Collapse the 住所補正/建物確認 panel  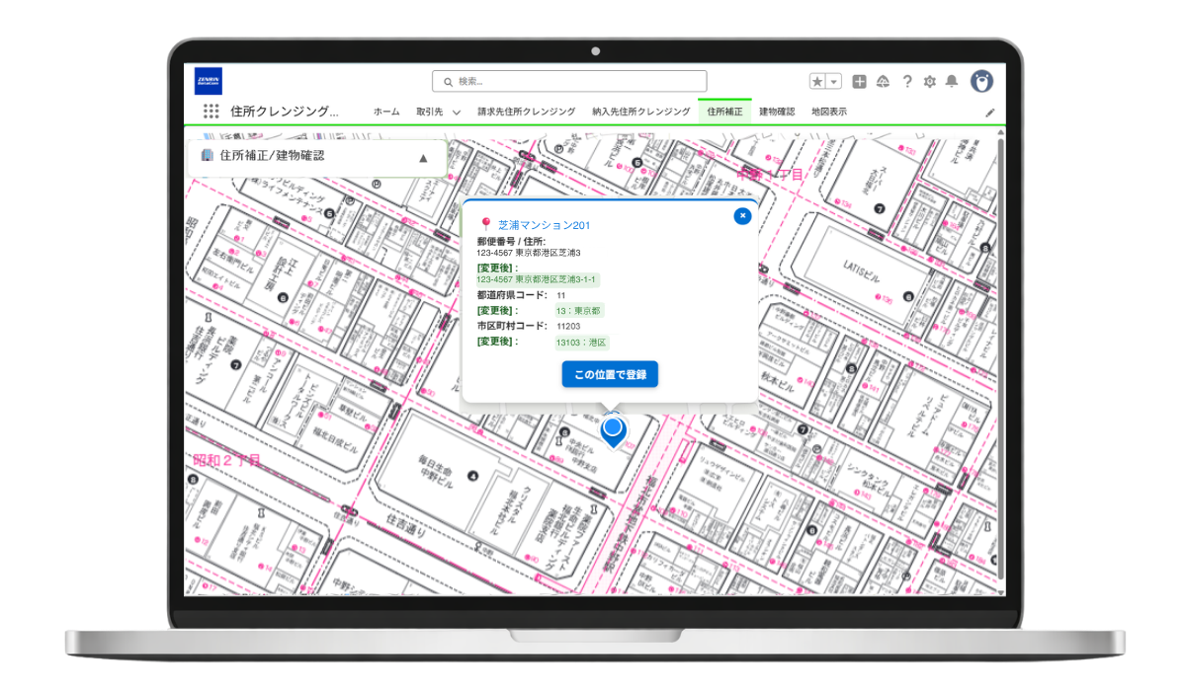(x=423, y=157)
